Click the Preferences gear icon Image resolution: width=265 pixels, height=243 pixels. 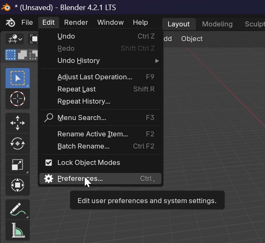[49, 178]
